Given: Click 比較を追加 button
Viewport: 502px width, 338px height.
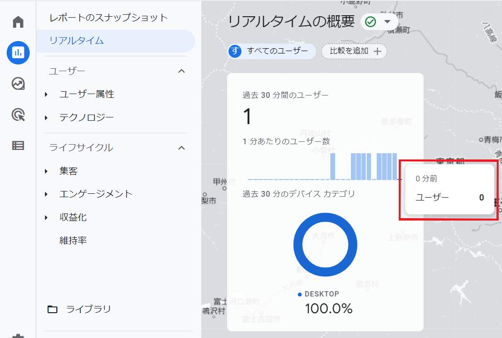Looking at the screenshot, I should coord(354,51).
